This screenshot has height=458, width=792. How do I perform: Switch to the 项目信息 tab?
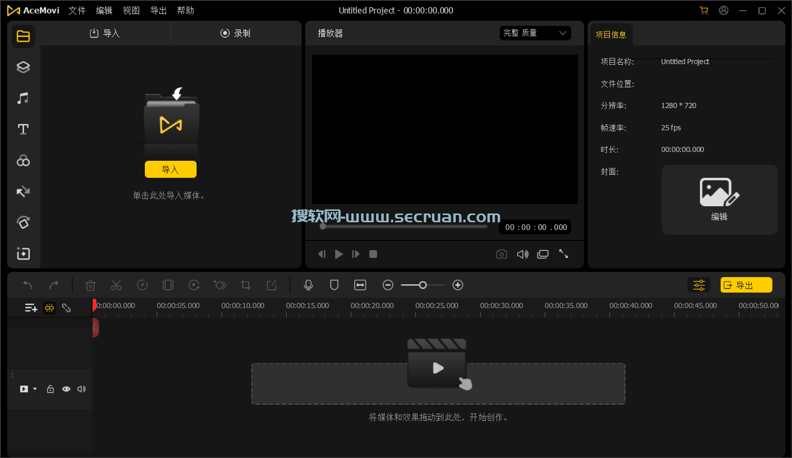click(611, 35)
